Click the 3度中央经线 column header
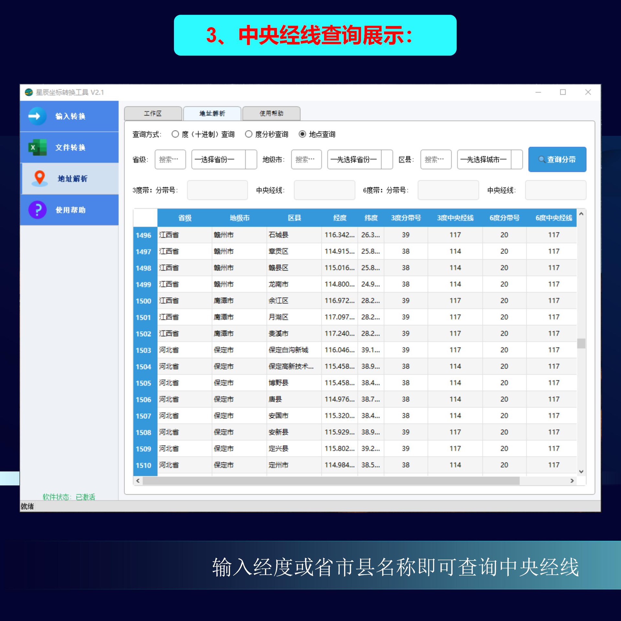 tap(455, 218)
